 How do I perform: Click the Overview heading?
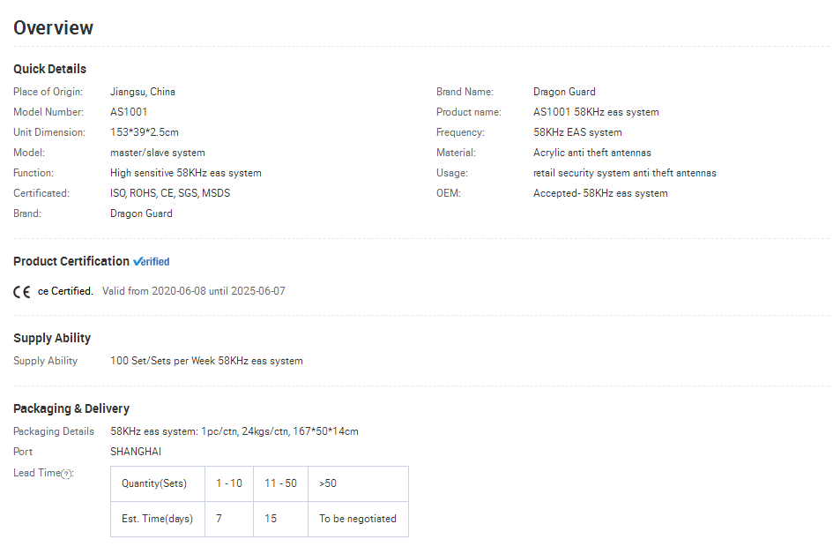pyautogui.click(x=53, y=27)
